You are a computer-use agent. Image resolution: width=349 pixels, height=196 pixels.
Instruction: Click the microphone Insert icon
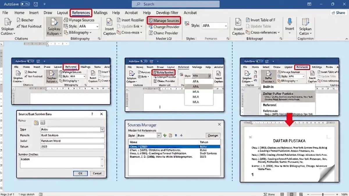pyautogui.click(x=289, y=22)
